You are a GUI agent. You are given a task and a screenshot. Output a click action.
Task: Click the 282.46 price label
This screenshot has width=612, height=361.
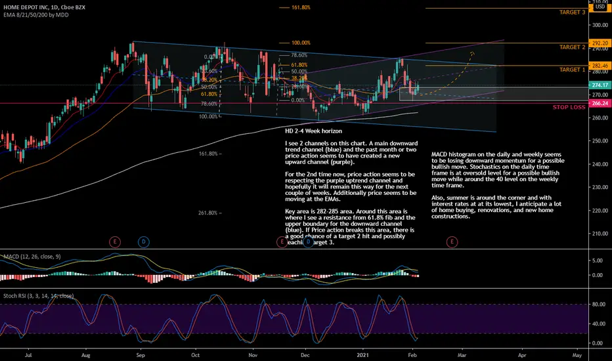600,66
